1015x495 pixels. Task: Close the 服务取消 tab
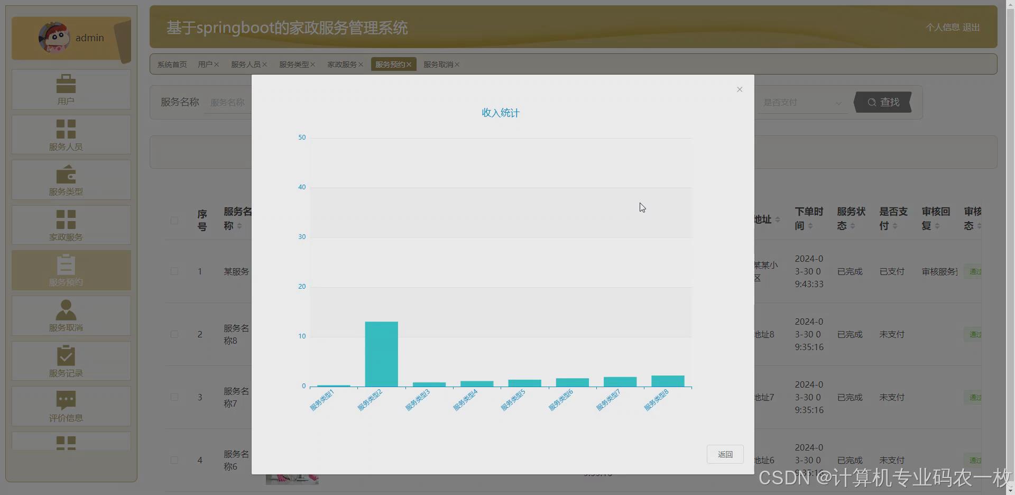click(457, 64)
